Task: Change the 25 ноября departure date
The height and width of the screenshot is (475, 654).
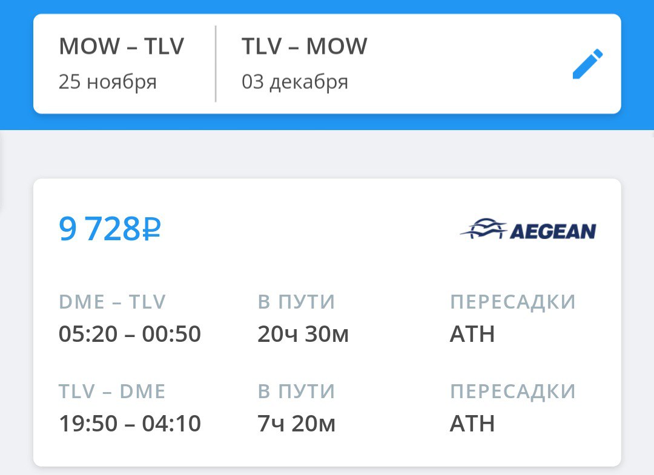Action: click(108, 82)
